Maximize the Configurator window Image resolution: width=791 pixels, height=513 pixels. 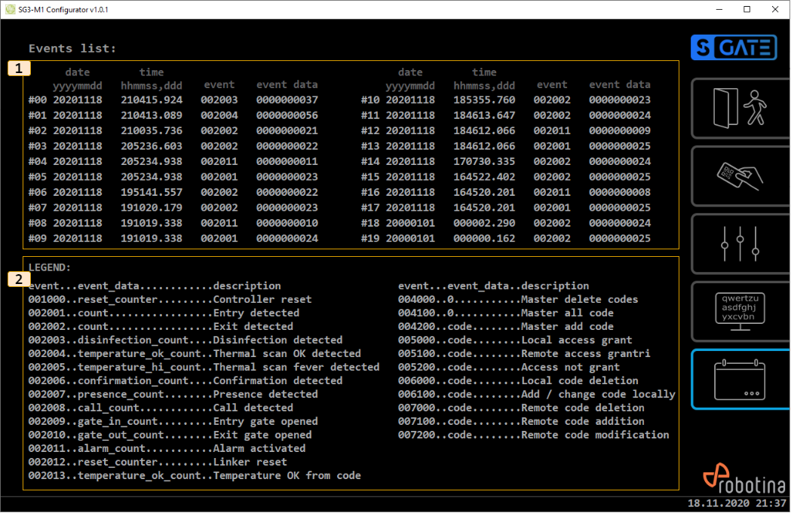pos(747,9)
